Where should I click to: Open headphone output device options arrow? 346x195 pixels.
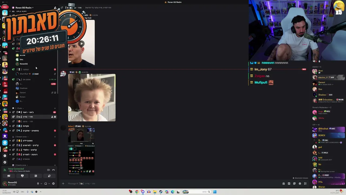click(49, 184)
